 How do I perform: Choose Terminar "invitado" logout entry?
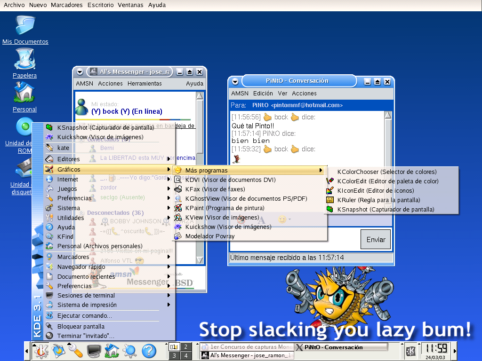110,336
